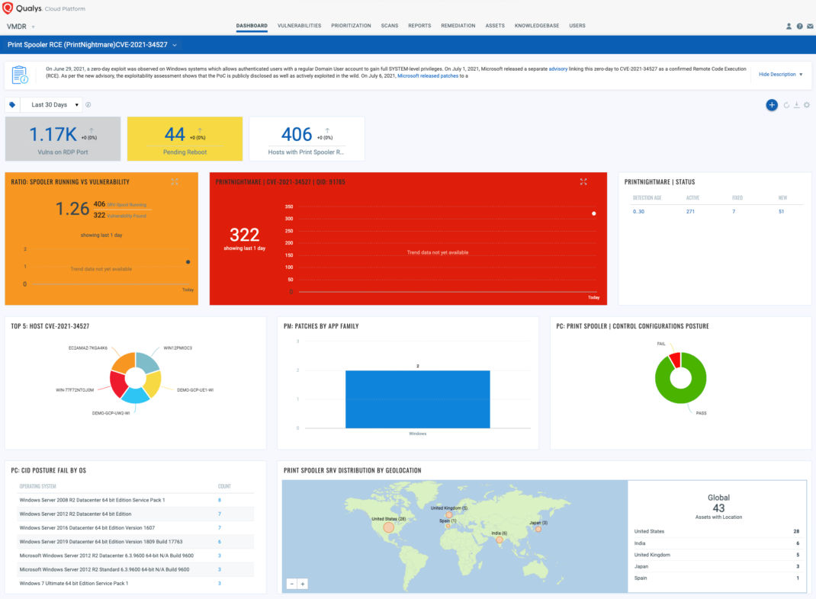Click Fixed count 7 in status table
816x599 pixels.
point(734,212)
